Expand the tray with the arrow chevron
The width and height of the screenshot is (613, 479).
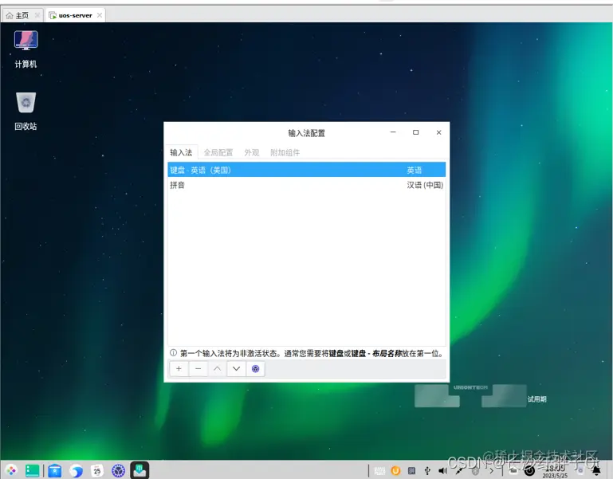click(491, 471)
